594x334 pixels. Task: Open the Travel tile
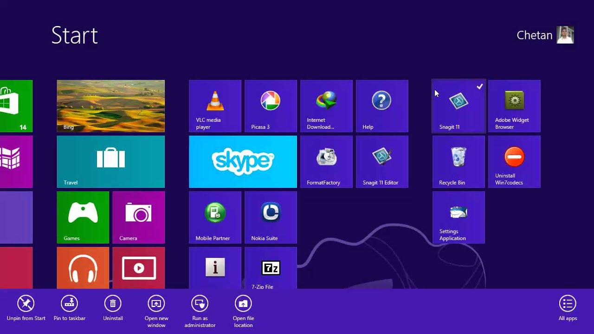click(x=110, y=161)
